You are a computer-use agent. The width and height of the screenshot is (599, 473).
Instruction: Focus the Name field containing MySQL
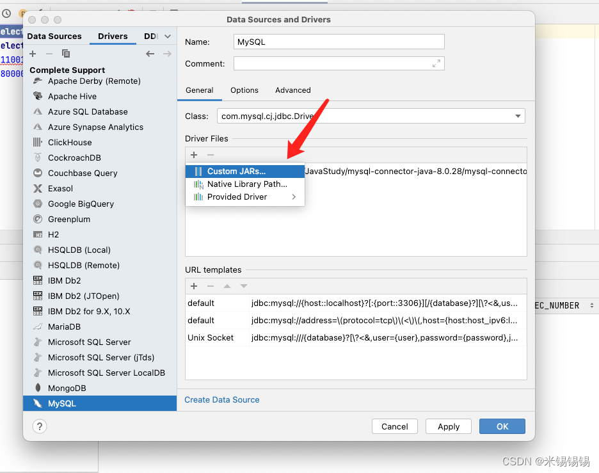pyautogui.click(x=339, y=42)
